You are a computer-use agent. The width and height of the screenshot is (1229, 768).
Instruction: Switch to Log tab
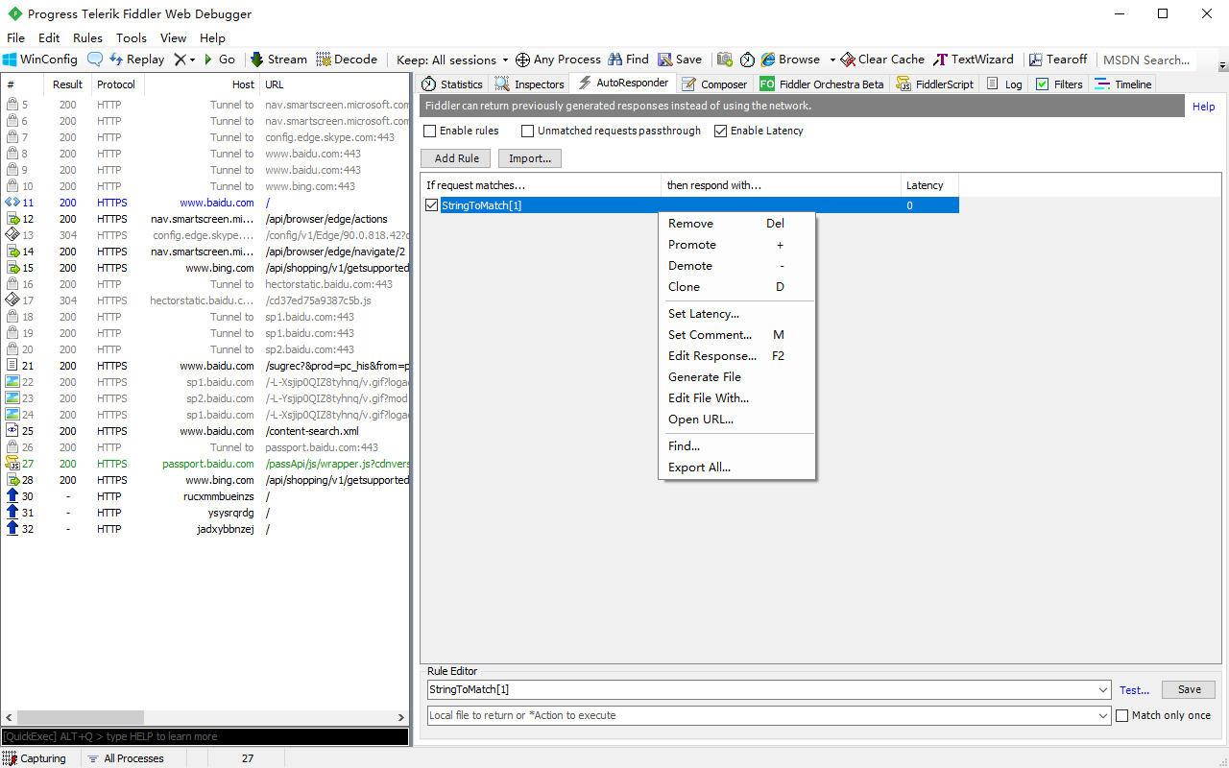point(1004,84)
